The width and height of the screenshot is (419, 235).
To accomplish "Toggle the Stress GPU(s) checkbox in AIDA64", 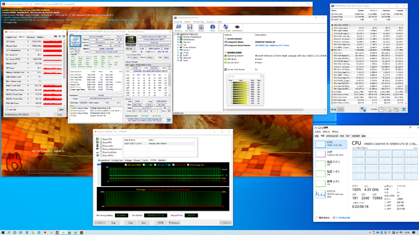I will pyautogui.click(x=101, y=155).
